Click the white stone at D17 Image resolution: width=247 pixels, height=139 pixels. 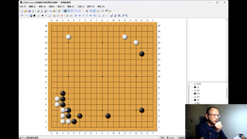69,37
